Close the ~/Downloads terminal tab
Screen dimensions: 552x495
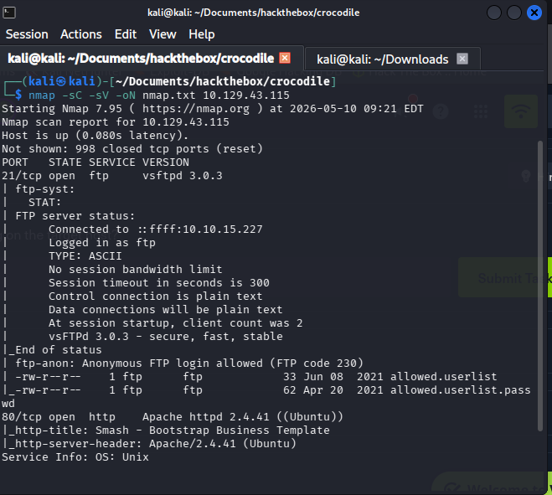coord(462,59)
